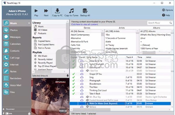Screen dimensions: 175x115
Task: Click the Play toolbar button
Action: (36, 13)
